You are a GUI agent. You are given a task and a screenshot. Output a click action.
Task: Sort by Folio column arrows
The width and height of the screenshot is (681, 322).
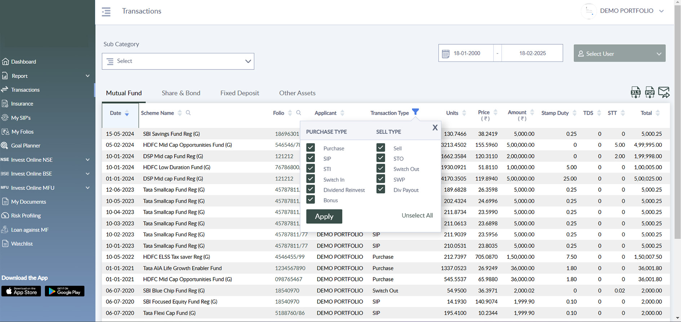(x=290, y=113)
